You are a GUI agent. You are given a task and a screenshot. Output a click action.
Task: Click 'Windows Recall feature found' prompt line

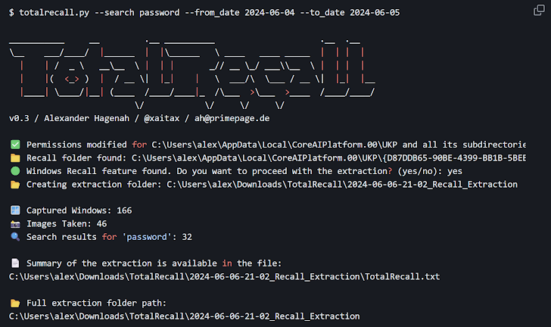tap(244, 171)
